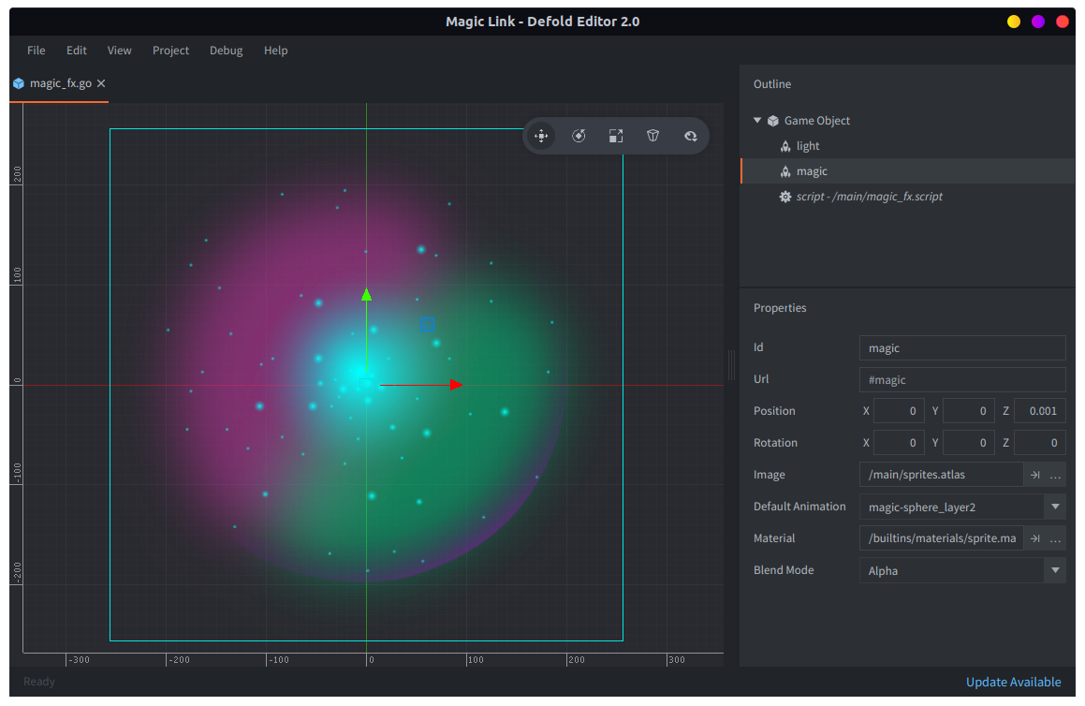Click the Game Object cube icon in Outline
This screenshot has height=706, width=1085.
tap(772, 120)
